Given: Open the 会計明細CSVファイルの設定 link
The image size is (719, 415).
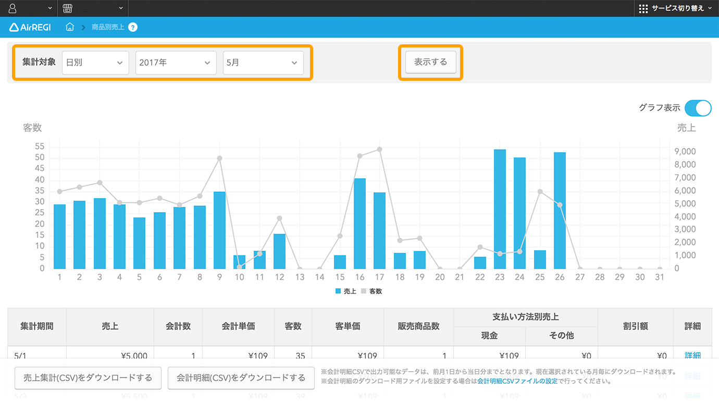Looking at the screenshot, I should click(x=517, y=381).
